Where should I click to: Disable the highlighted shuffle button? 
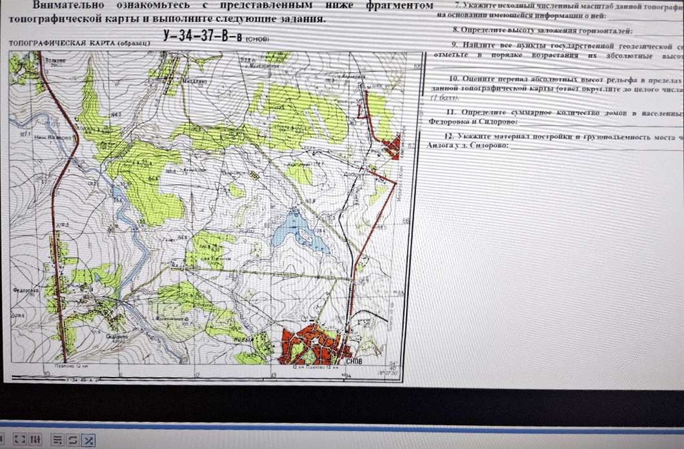point(89,440)
